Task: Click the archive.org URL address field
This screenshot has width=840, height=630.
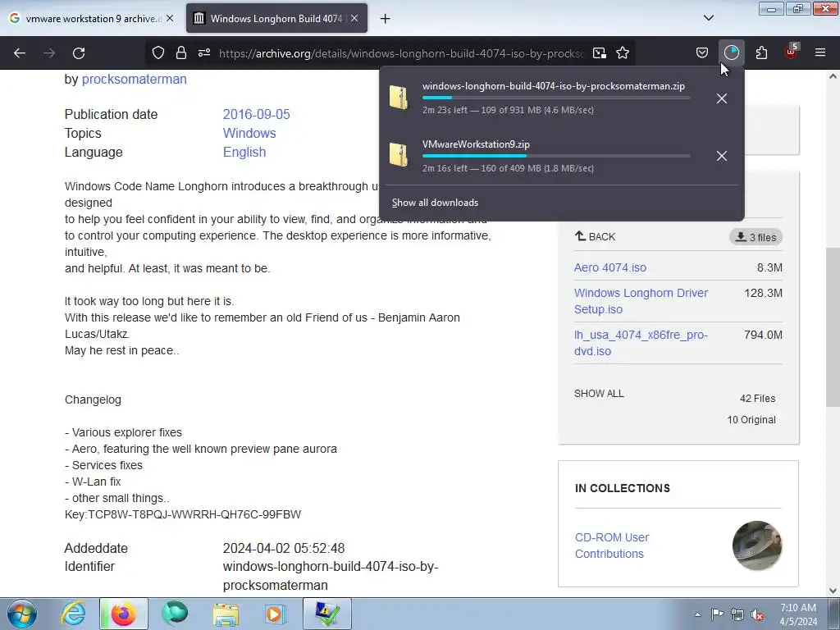Action: point(402,53)
